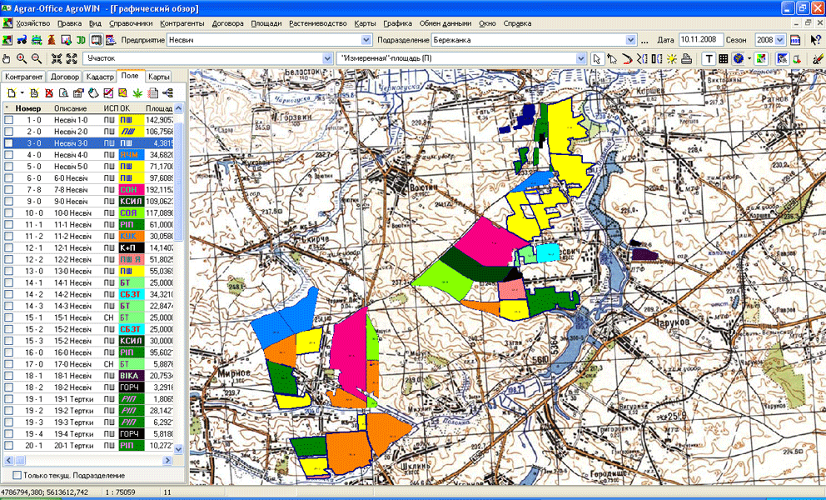Click scroll down arrow of field list
826x500 pixels.
pos(178,449)
